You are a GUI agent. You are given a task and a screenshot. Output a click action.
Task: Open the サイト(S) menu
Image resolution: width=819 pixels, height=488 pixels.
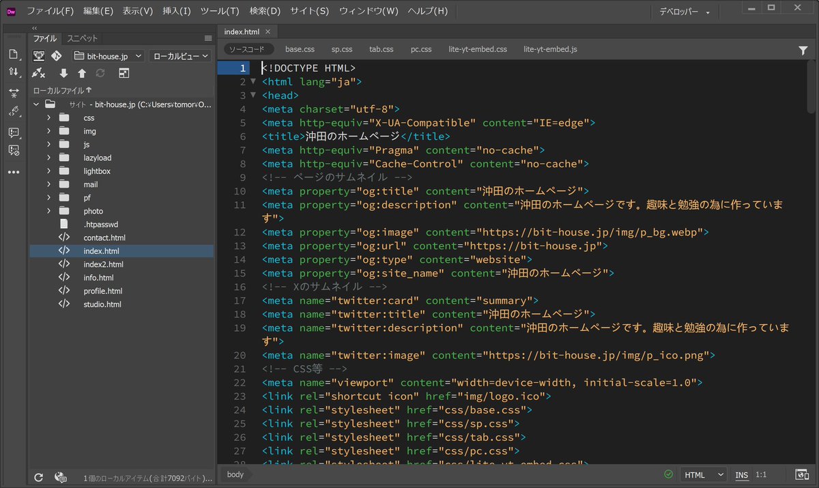[309, 12]
